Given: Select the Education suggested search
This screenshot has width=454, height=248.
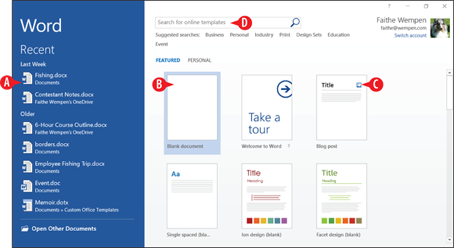Looking at the screenshot, I should click(339, 35).
